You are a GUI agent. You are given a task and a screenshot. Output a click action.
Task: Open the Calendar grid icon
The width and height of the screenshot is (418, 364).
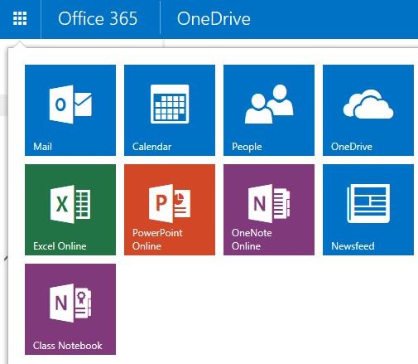point(170,104)
